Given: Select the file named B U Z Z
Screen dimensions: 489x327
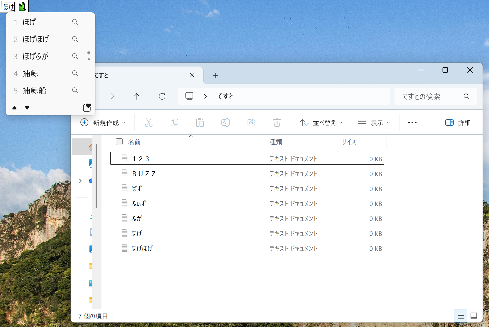Looking at the screenshot, I should click(x=247, y=174).
